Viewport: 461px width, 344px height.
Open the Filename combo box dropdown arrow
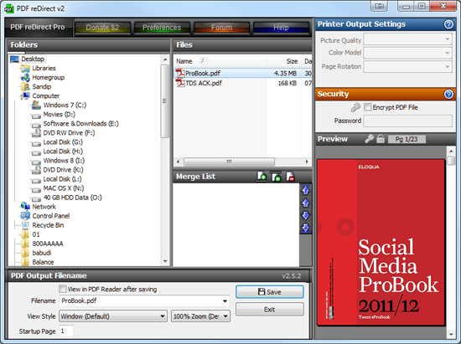pyautogui.click(x=225, y=300)
